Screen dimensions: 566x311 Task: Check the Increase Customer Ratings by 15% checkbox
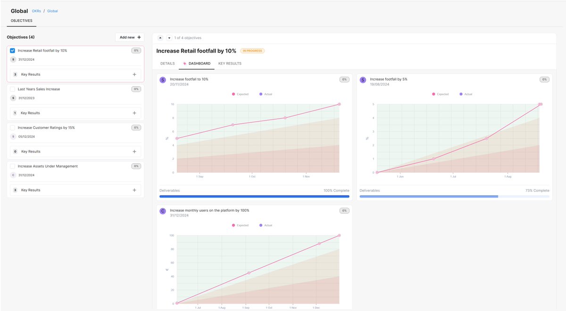[x=13, y=128]
